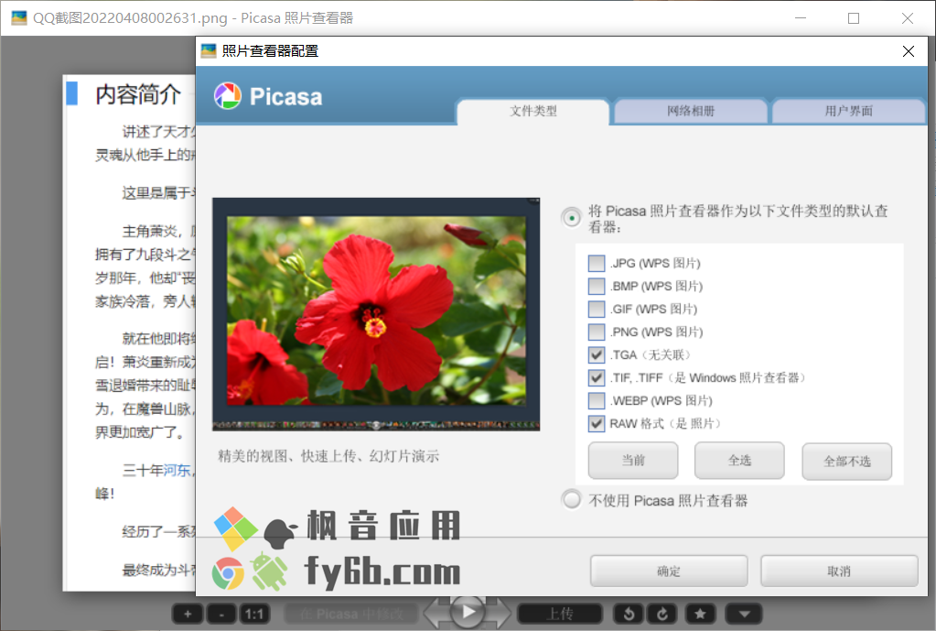Screen dimensions: 936x631
Task: Zoom out with the minus button in viewer toolbar
Action: 221,614
